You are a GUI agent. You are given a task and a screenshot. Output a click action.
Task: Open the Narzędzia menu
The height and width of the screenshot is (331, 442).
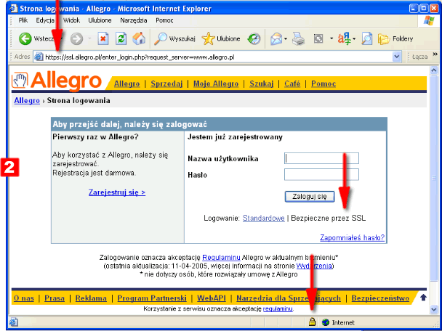(x=134, y=20)
